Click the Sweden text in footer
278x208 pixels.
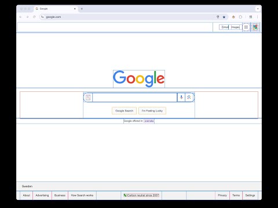click(27, 186)
